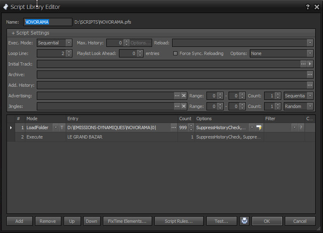
Task: Click the Mode column header
Action: click(x=32, y=119)
